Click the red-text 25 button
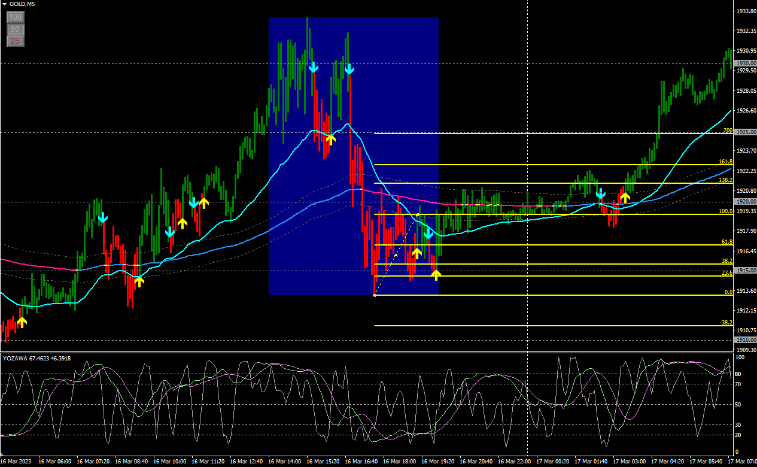This screenshot has height=467, width=757. pos(15,41)
